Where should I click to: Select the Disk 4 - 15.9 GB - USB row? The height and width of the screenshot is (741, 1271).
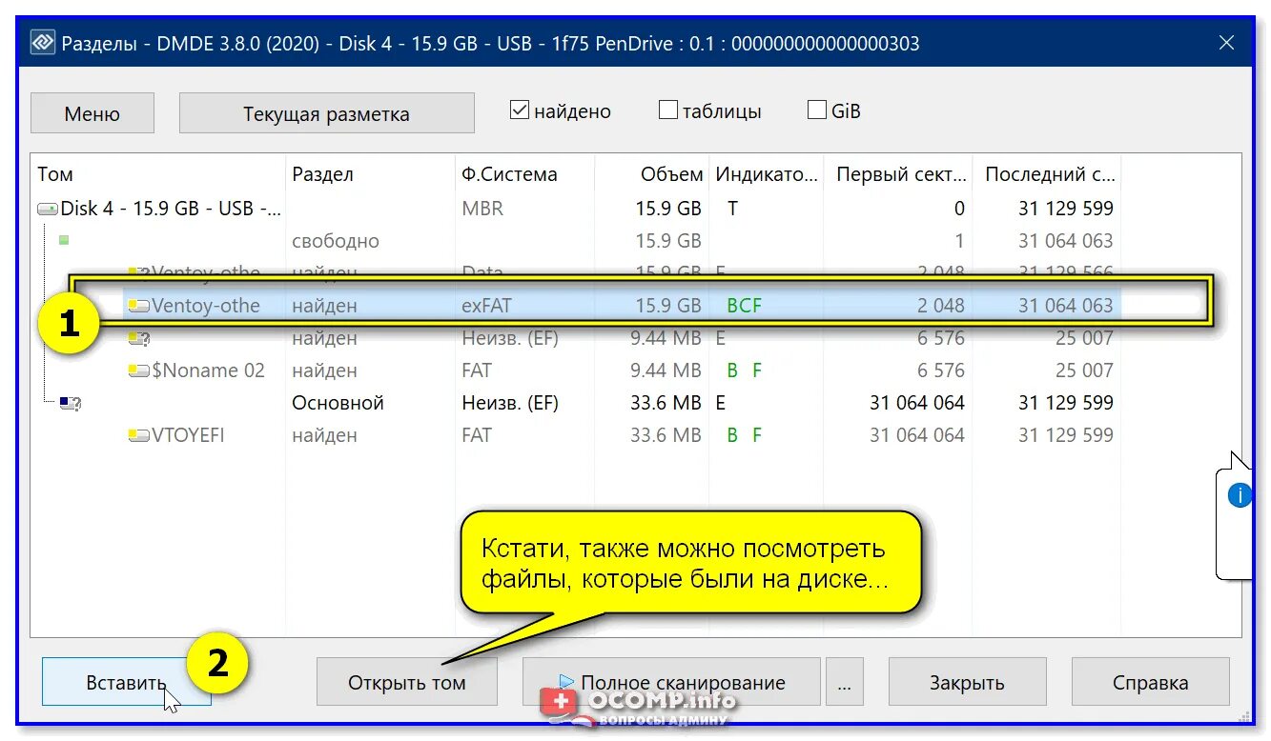pos(576,209)
